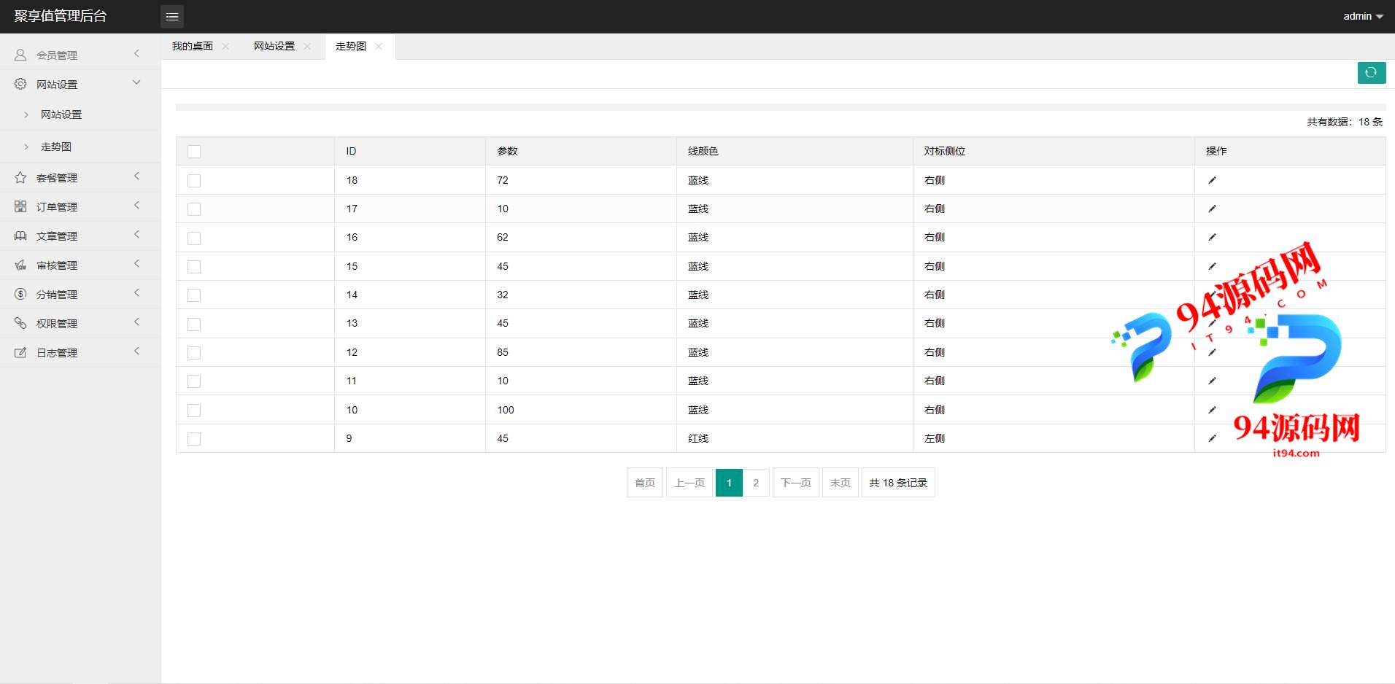Click the 分销管理 dollar icon
This screenshot has height=684, width=1395.
pyautogui.click(x=20, y=294)
